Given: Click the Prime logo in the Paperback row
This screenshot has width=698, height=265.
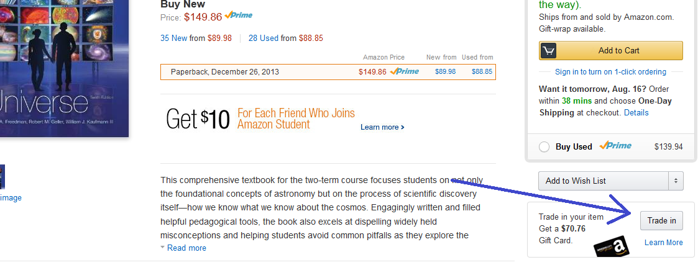Looking at the screenshot, I should point(405,71).
